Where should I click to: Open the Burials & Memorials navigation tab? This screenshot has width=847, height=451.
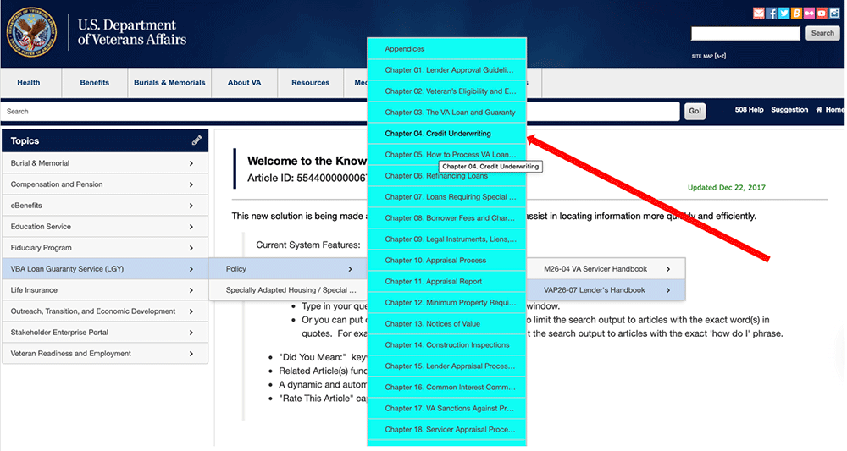169,83
